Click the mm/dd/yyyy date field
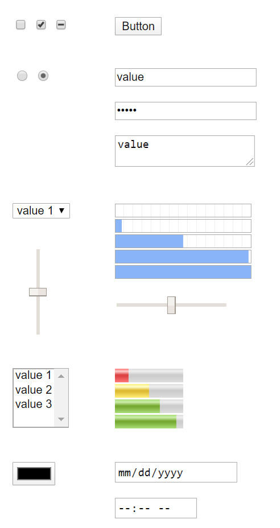Screen dimensions: 280x528 (176, 472)
